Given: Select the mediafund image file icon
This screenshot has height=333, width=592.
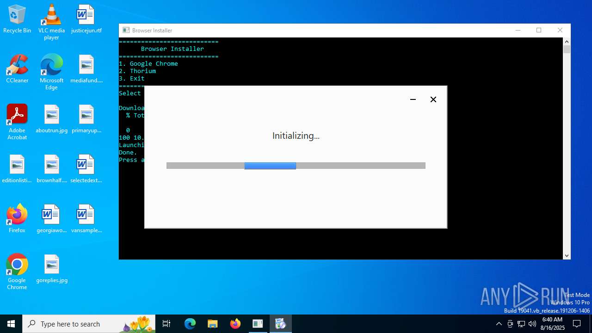Looking at the screenshot, I should click(x=86, y=69).
